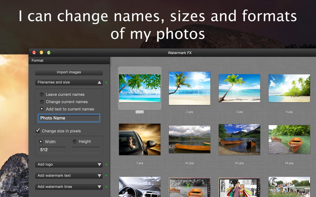
Task: Expand the Add watermark lines section
Action: click(x=69, y=186)
